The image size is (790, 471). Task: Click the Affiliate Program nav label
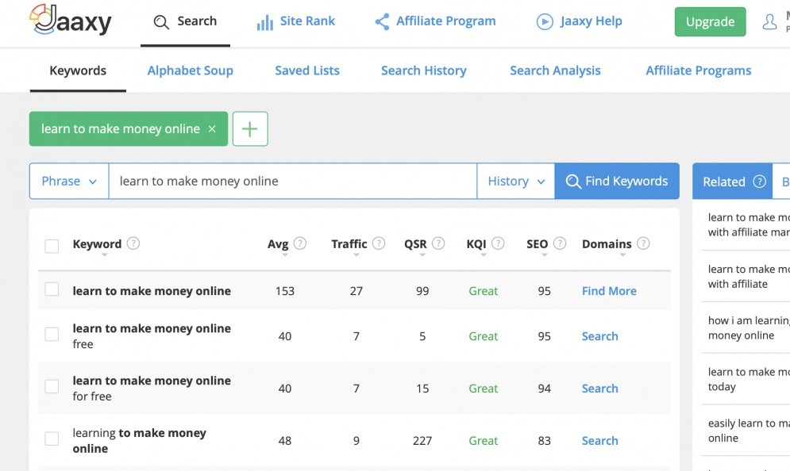click(446, 21)
